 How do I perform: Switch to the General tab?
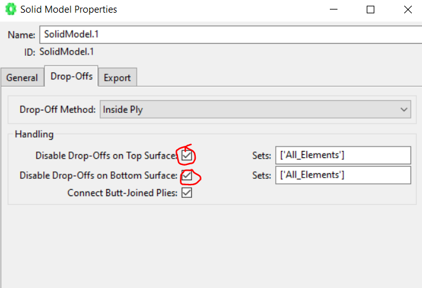22,77
